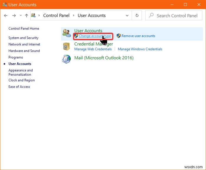
Task: Click the shield icon beside Change account type
Action: tap(76, 36)
